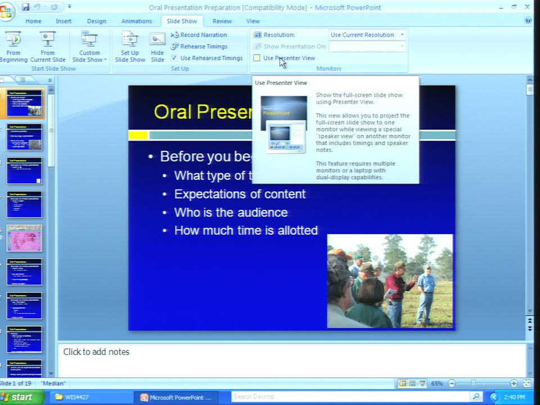Enable Use Presenter View checkbox

pyautogui.click(x=256, y=58)
